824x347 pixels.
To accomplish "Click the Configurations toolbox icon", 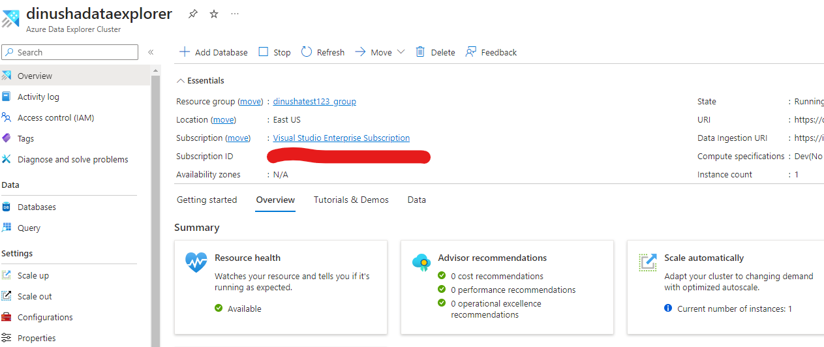I will 7,317.
